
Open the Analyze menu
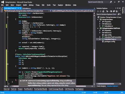pos(60,5)
